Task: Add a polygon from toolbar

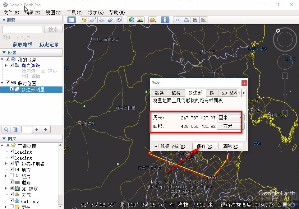Action: tap(93, 20)
